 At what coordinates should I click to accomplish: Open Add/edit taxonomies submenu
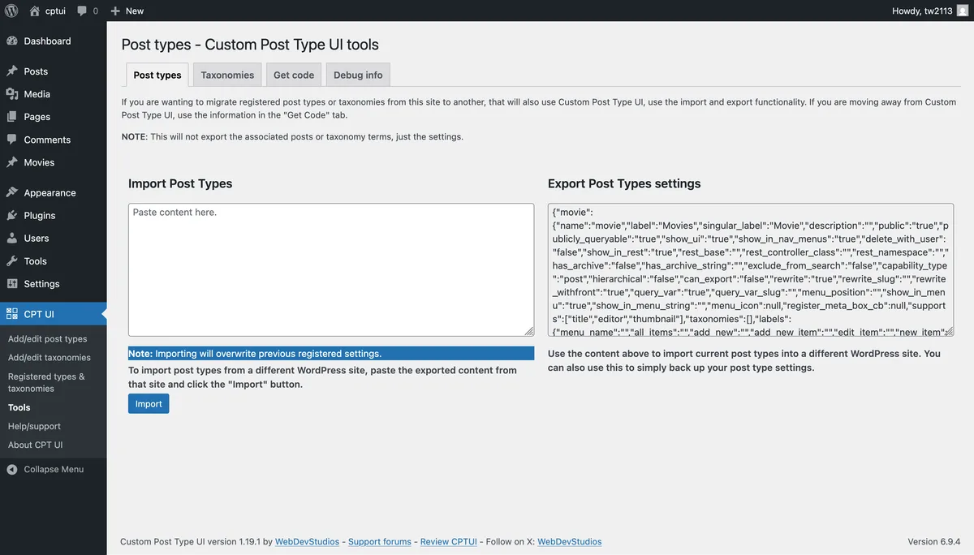49,358
